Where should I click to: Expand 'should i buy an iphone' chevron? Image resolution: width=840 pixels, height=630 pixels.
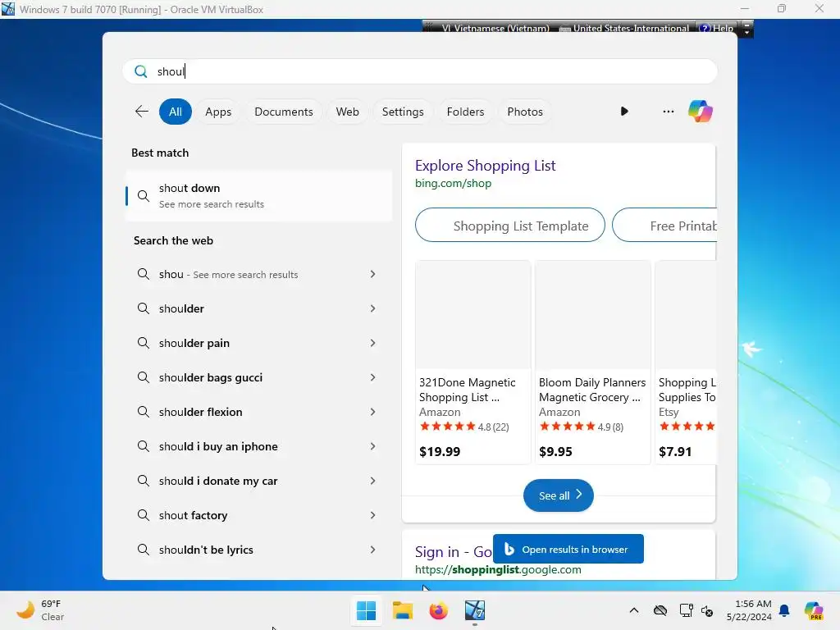coord(373,446)
